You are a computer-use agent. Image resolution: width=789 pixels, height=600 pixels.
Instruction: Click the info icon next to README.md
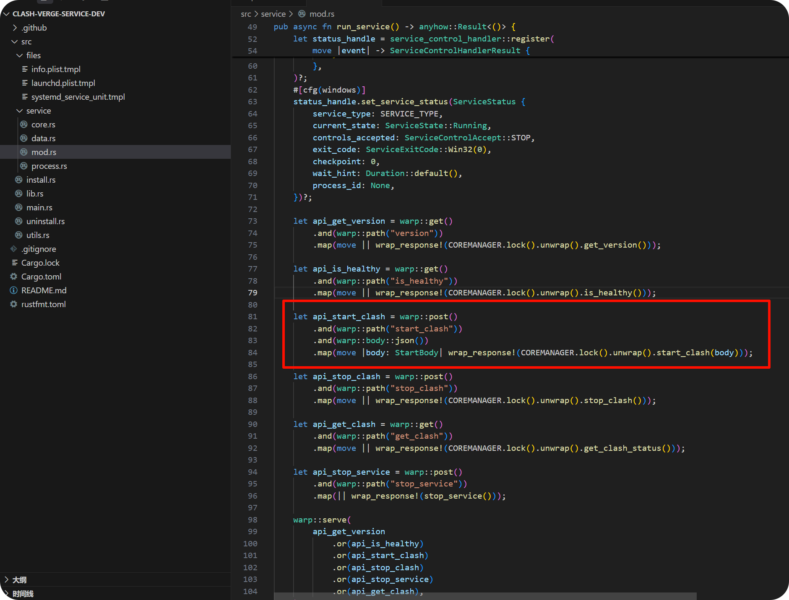pyautogui.click(x=14, y=290)
